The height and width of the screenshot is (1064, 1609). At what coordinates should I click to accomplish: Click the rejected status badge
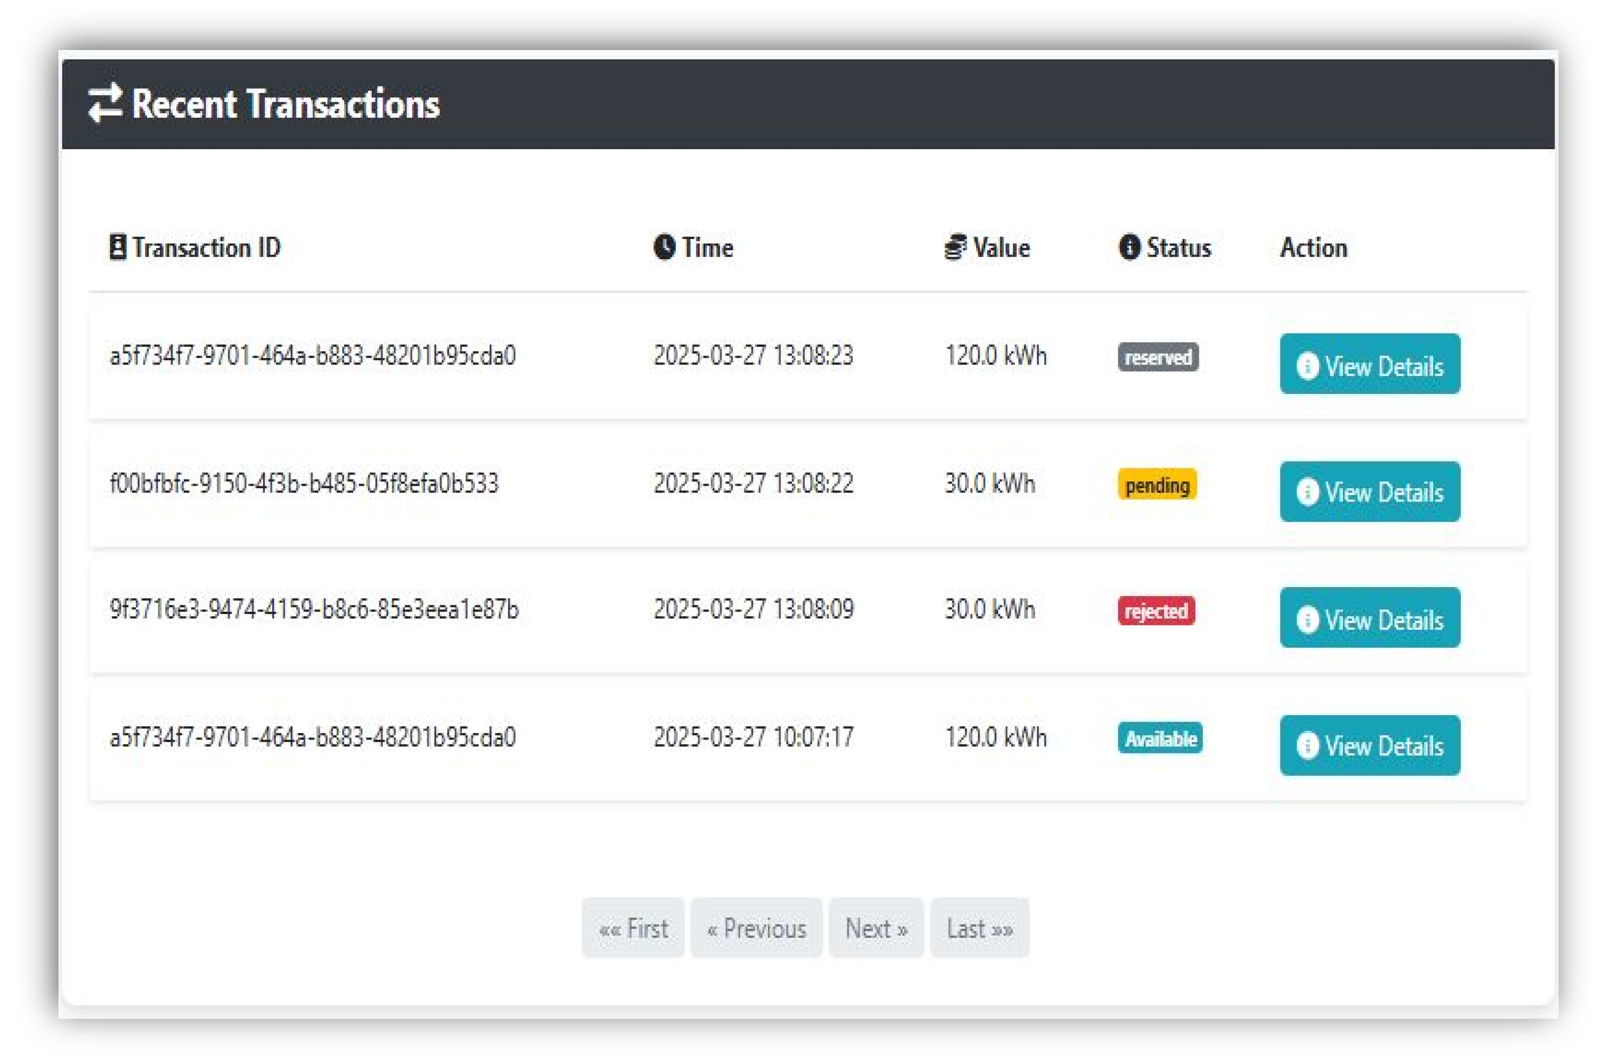coord(1156,611)
